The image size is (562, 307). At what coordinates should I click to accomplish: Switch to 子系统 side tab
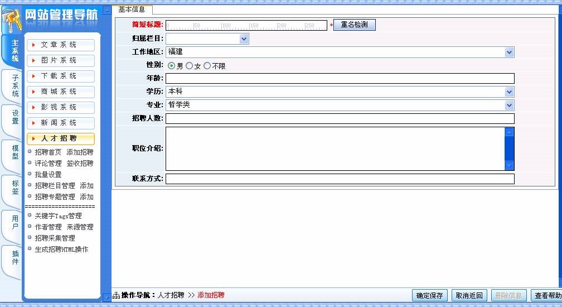coord(12,86)
